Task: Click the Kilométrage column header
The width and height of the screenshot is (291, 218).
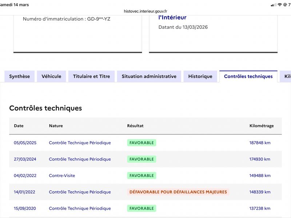Action: (261, 126)
